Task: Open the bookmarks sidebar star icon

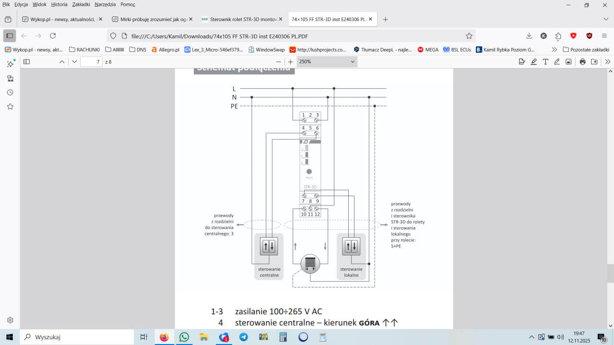Action: click(x=10, y=106)
